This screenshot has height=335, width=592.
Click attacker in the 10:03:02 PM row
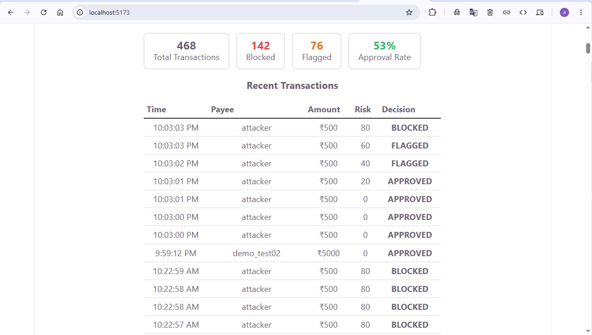(257, 164)
